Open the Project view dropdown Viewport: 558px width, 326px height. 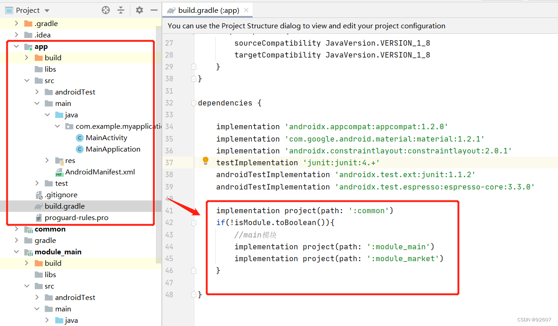click(47, 11)
